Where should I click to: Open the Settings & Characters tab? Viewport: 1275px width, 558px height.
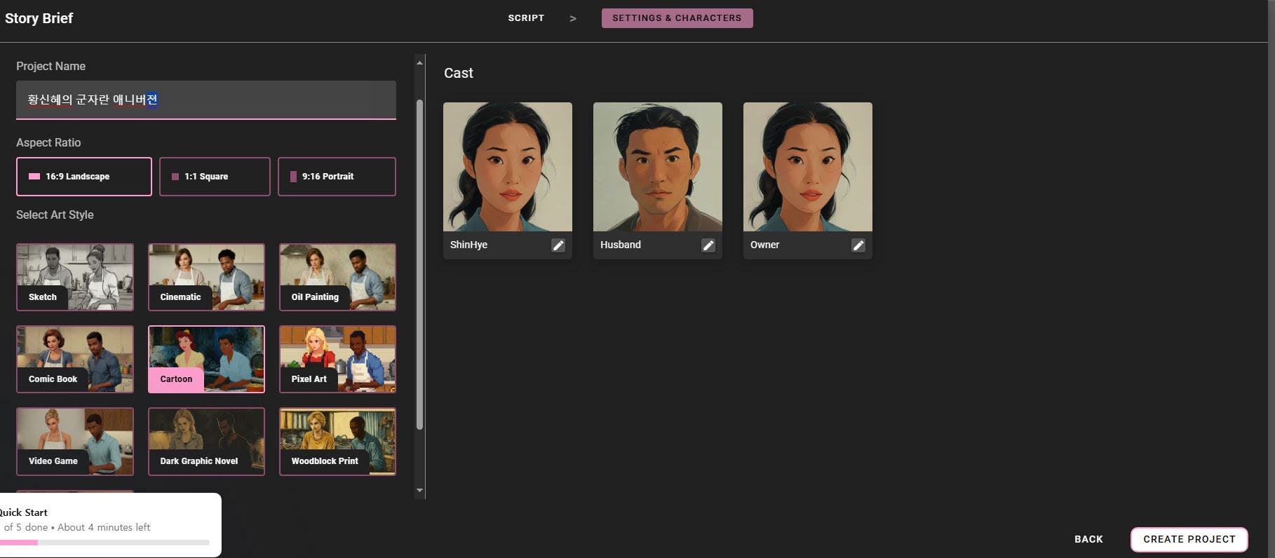677,18
